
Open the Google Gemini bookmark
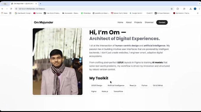pos(136,13)
